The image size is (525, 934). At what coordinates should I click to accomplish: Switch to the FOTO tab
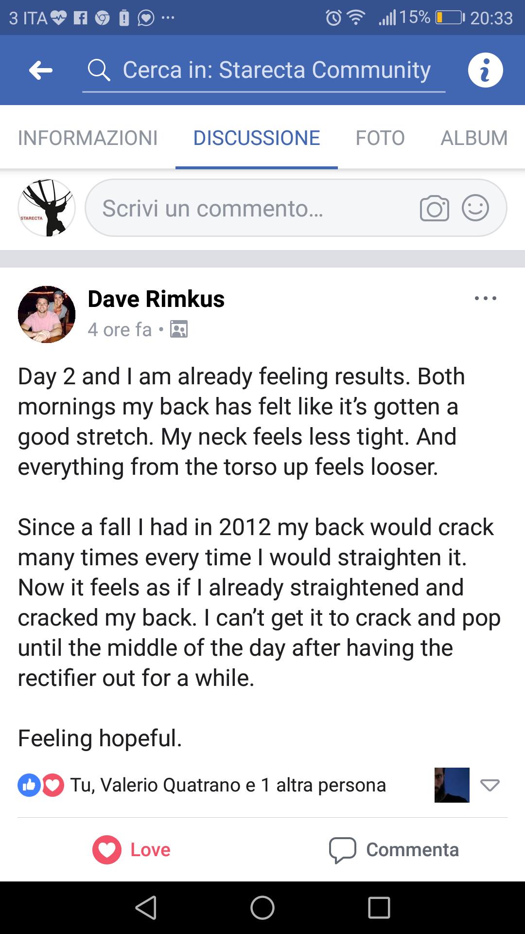click(380, 138)
